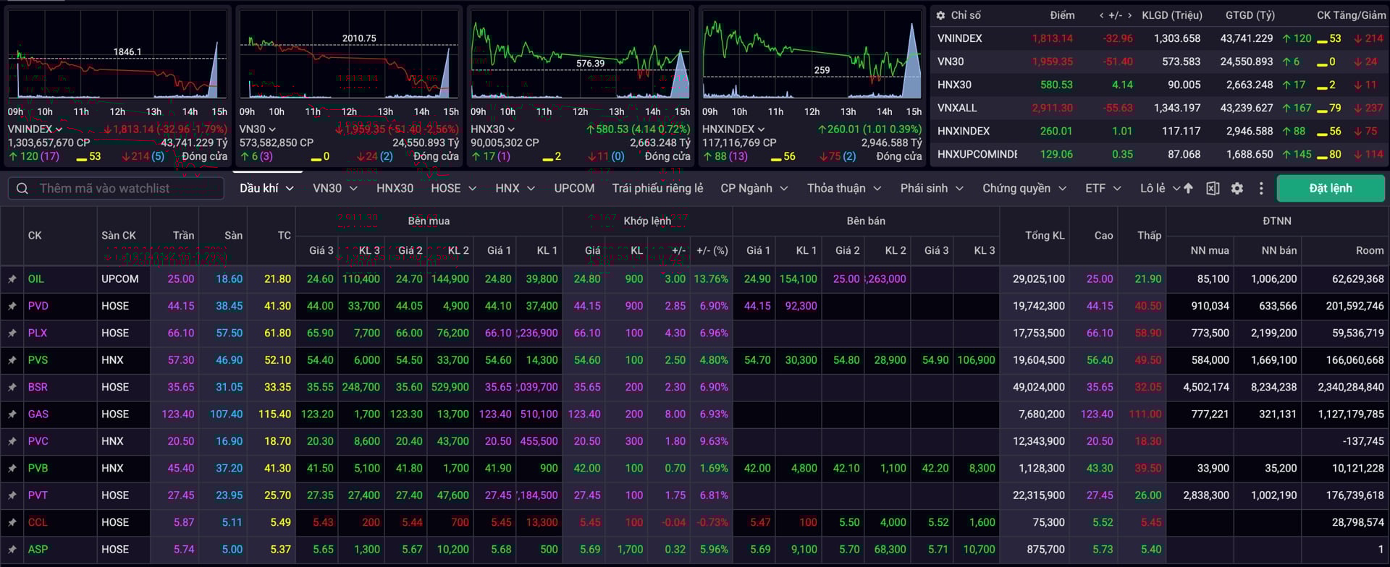Open the three-dot more options menu

click(x=1261, y=188)
